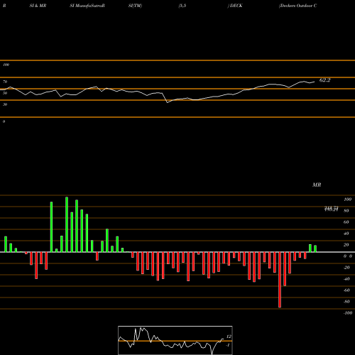This screenshot has height=355, width=355.
Task: Click the -40 label on MR scale
Action: (x=346, y=279)
